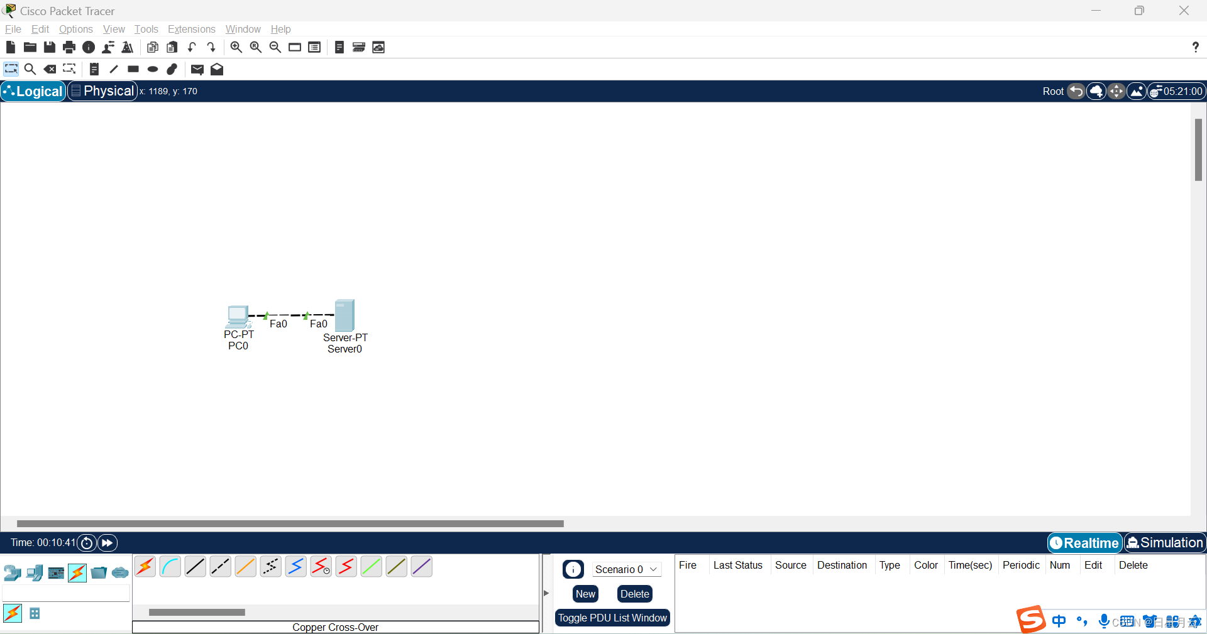Select the Draw Rectangle tool

(133, 69)
